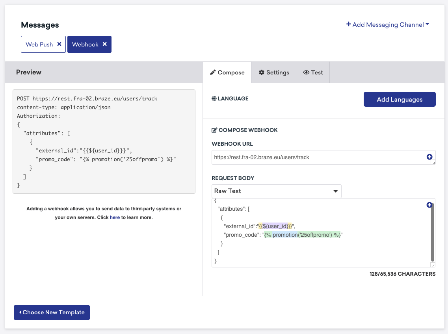This screenshot has width=448, height=334.
Task: Click inside the Webhook URL input field
Action: [315, 157]
